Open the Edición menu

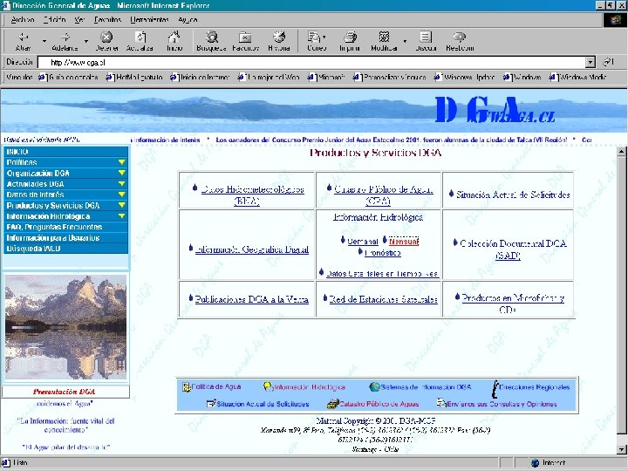pos(54,19)
